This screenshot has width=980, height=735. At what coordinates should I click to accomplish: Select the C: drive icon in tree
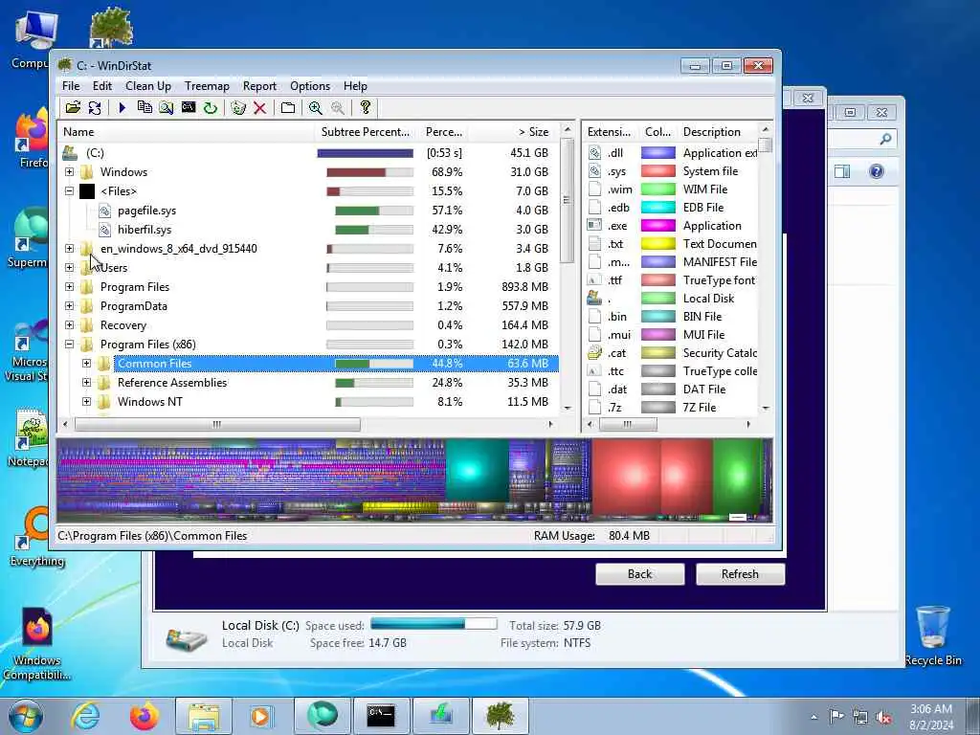point(70,152)
